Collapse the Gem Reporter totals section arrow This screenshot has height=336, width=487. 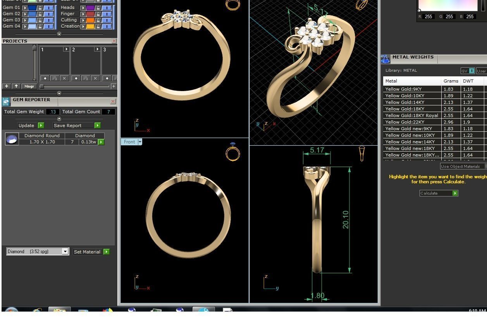[59, 119]
